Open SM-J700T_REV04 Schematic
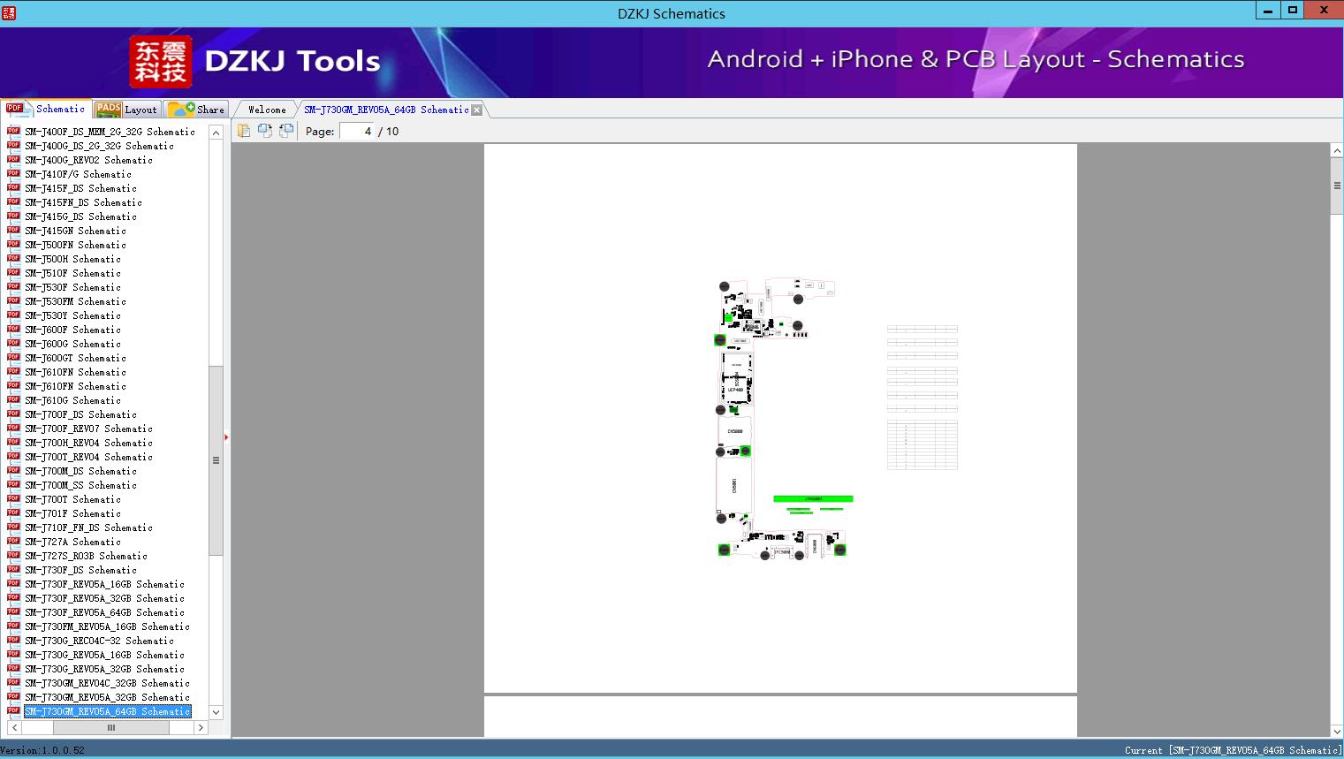 click(x=88, y=457)
